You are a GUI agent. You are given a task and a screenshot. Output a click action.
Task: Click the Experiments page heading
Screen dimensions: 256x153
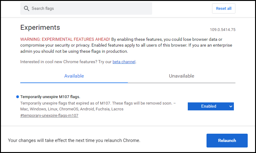[40, 27]
